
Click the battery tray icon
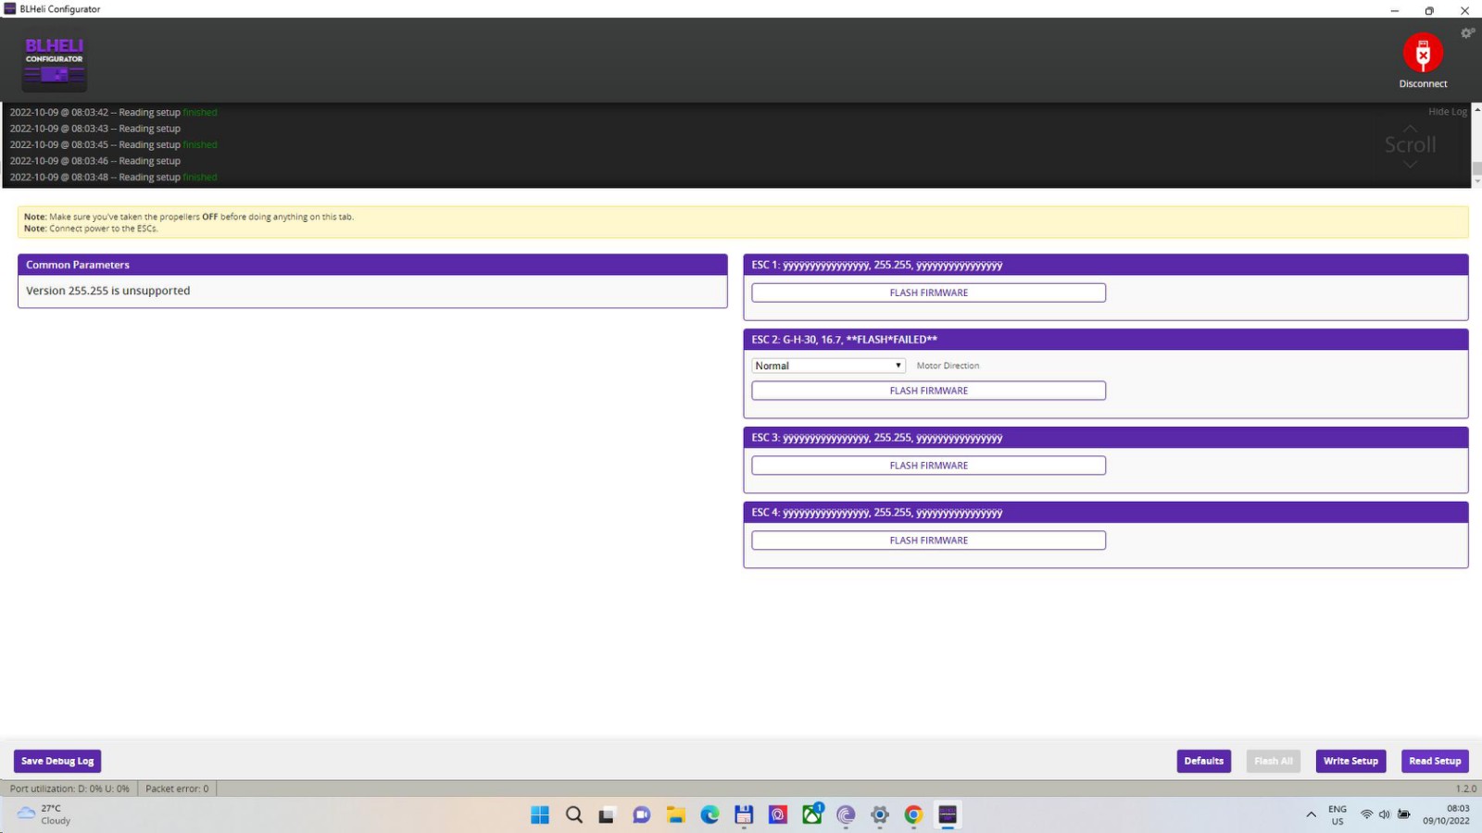pos(1404,814)
